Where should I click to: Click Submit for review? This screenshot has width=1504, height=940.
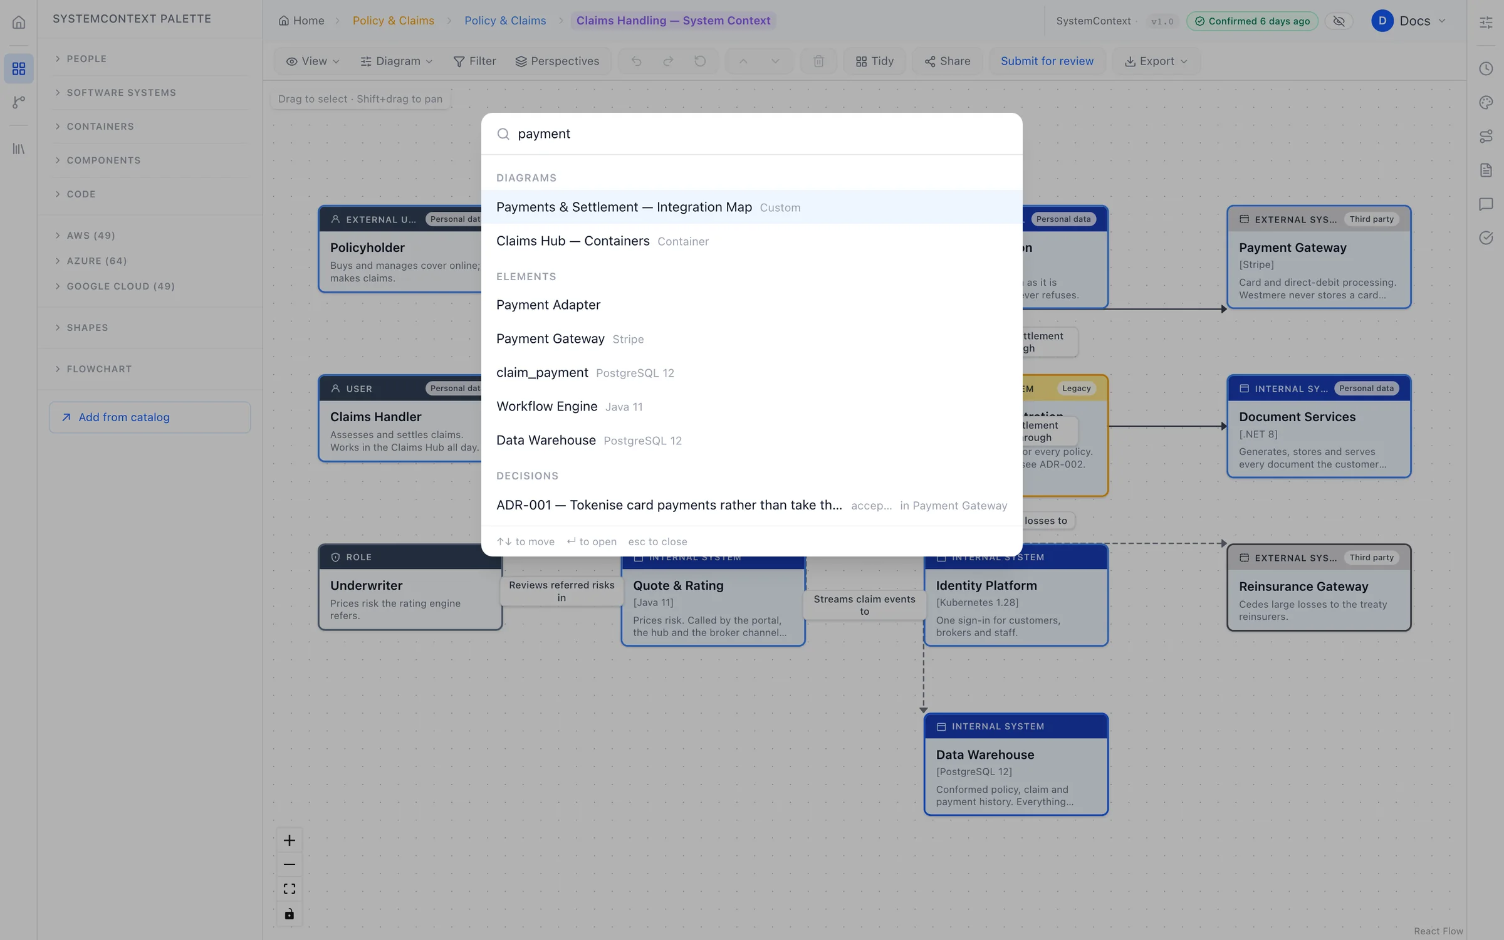tap(1047, 61)
